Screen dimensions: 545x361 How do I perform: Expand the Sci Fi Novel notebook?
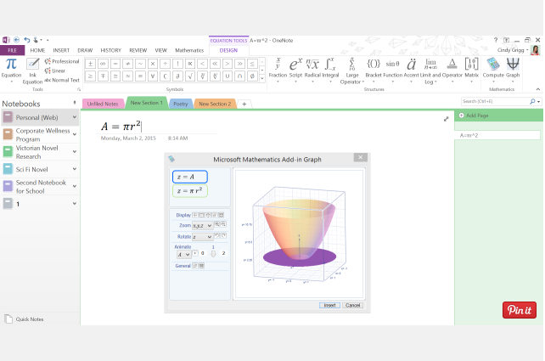(x=75, y=169)
